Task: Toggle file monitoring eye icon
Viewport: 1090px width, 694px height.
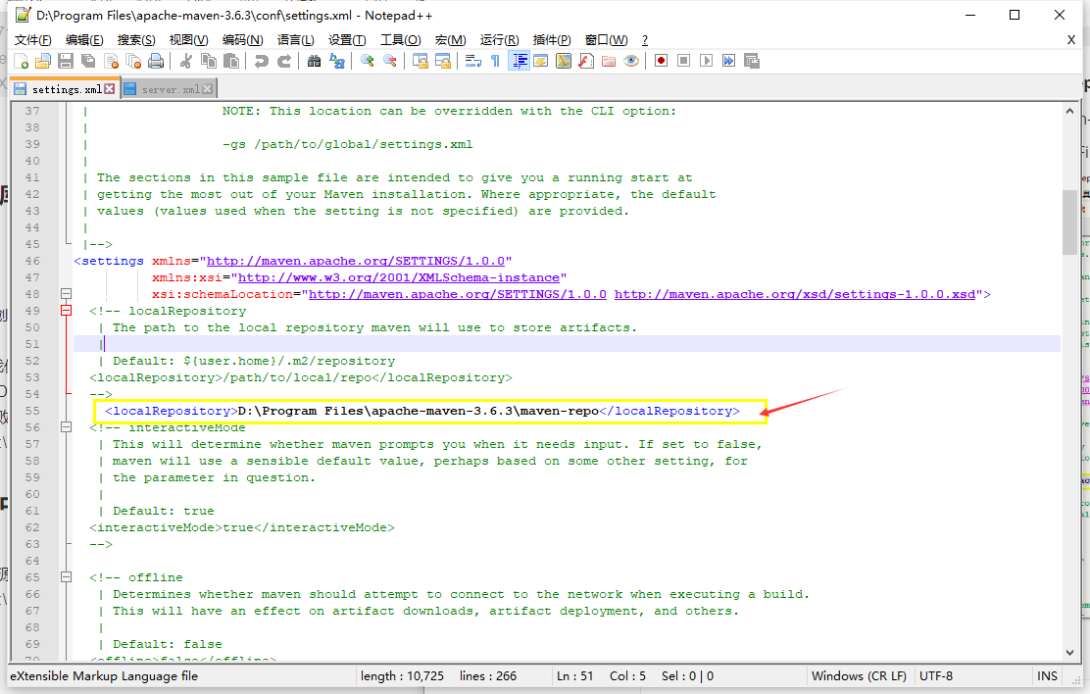Action: [631, 61]
